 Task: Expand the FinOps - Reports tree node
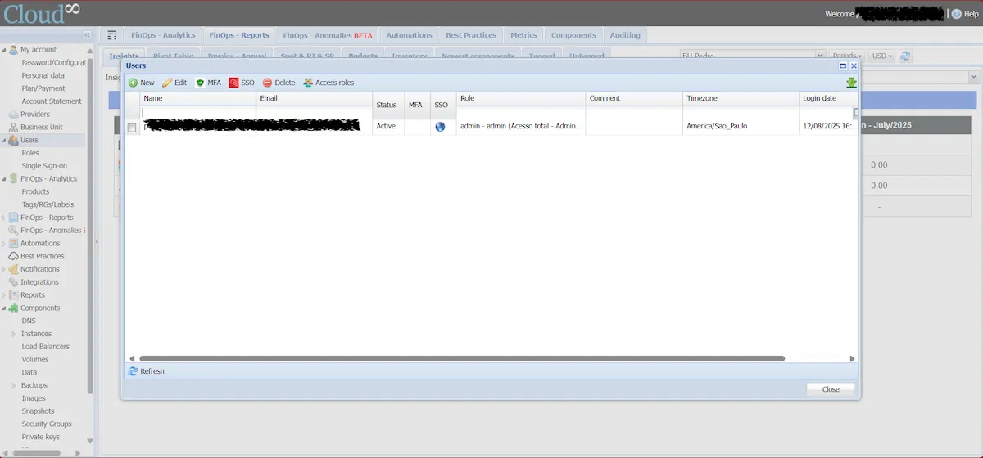click(x=3, y=218)
